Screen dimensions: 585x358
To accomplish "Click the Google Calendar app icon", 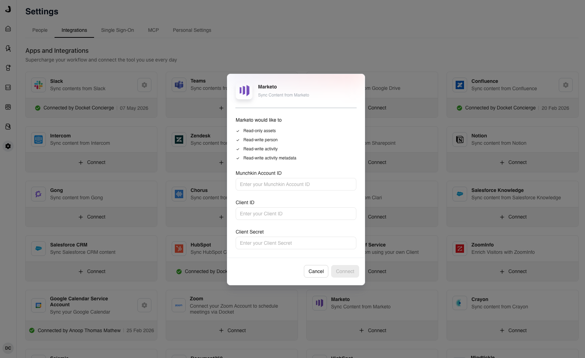I will (x=38, y=305).
